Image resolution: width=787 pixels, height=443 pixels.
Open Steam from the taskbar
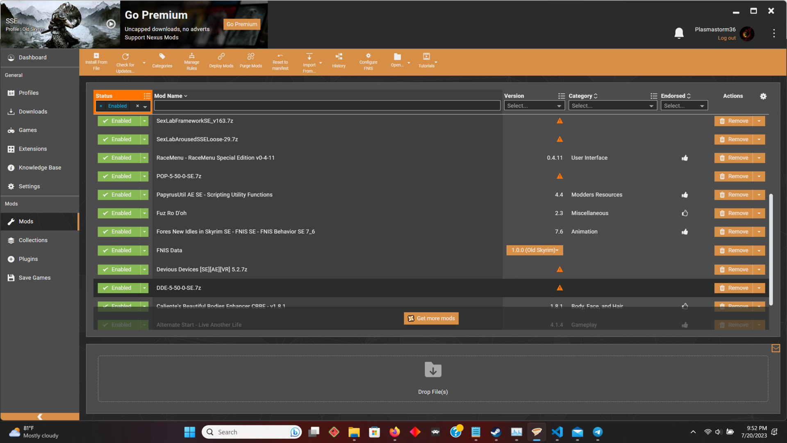[x=496, y=432]
